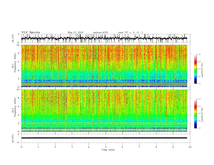This screenshot has width=214, height=165.
Task: Click the time axis end label "10"
Action: [x=190, y=147]
